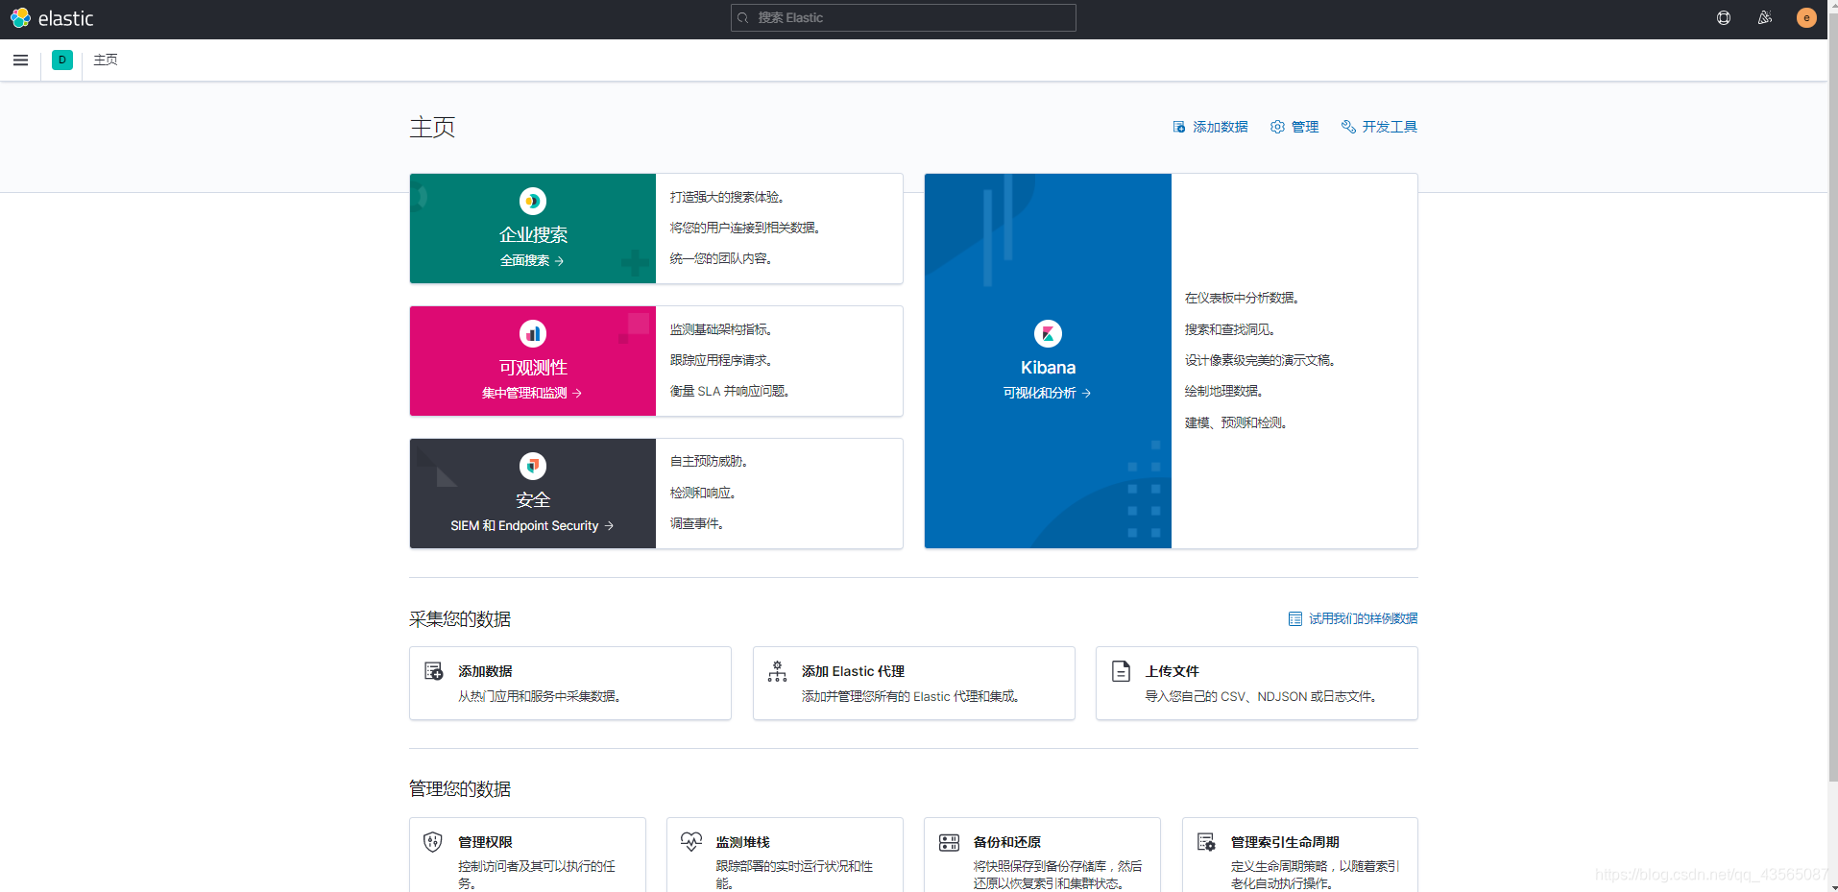Click the 企业搜索 logo icon

[533, 201]
